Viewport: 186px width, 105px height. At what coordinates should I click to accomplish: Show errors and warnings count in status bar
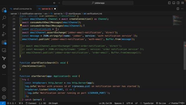click(11, 103)
